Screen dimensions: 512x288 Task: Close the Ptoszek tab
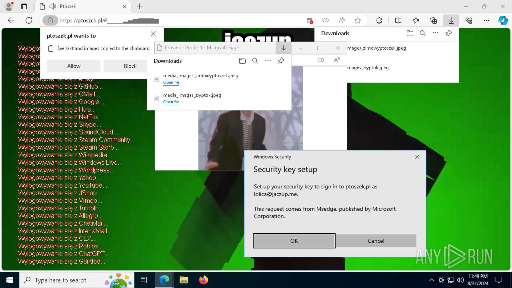click(x=124, y=6)
